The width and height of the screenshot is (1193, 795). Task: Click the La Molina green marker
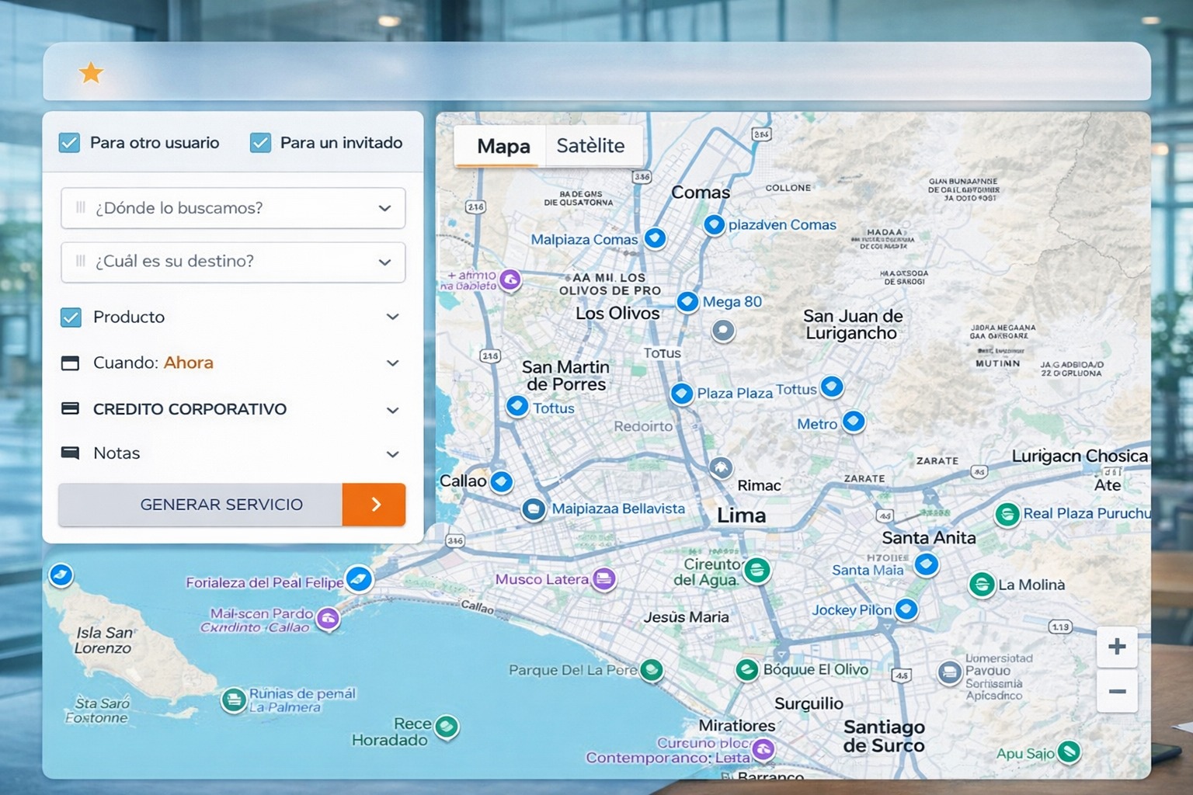[x=982, y=585]
